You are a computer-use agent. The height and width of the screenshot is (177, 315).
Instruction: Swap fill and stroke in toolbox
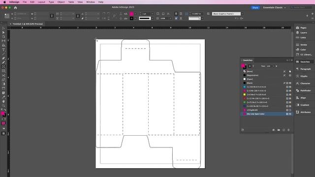point(5,110)
